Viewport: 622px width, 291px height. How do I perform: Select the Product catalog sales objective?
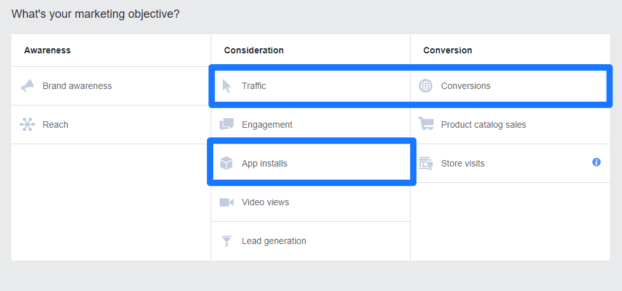[483, 125]
